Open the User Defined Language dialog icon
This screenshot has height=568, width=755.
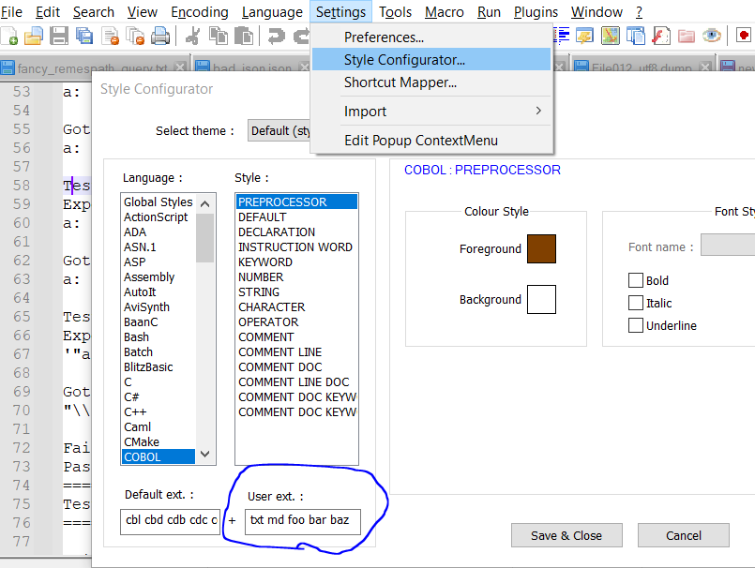pos(584,37)
